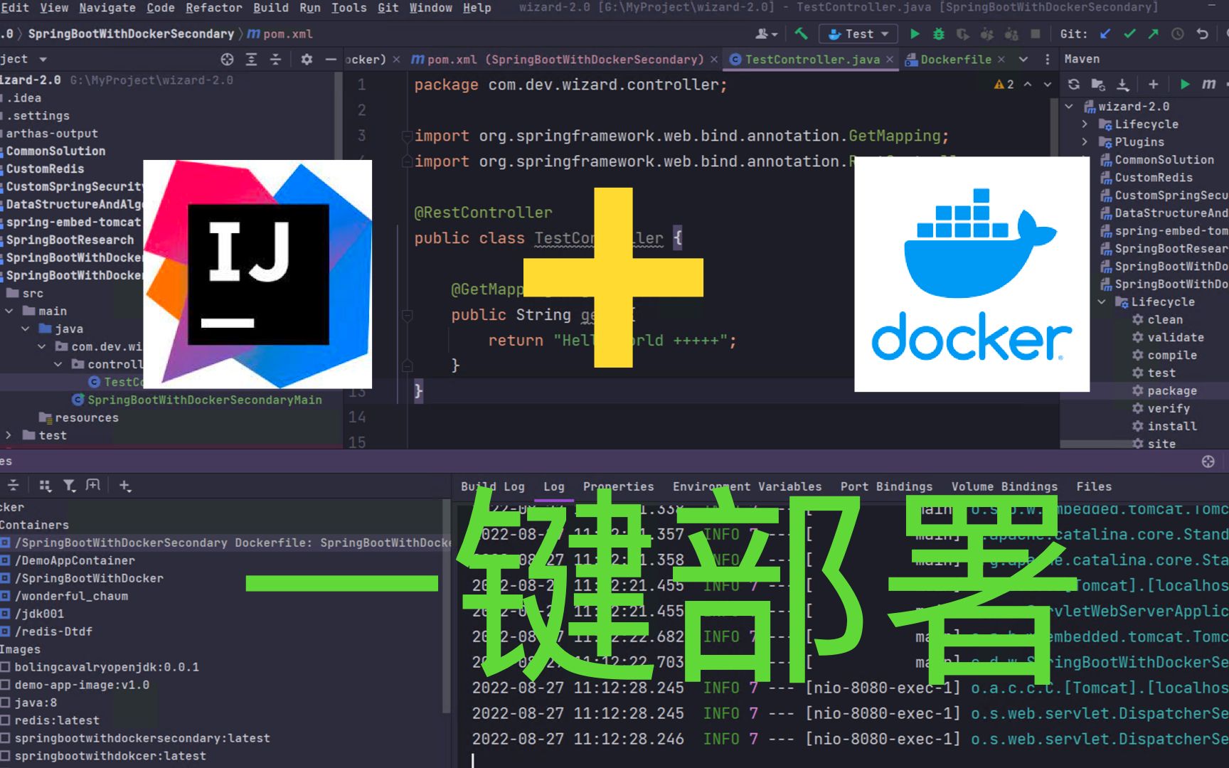Collapse the wizard-2.0 node in Maven panel
The height and width of the screenshot is (768, 1229).
pyautogui.click(x=1069, y=106)
